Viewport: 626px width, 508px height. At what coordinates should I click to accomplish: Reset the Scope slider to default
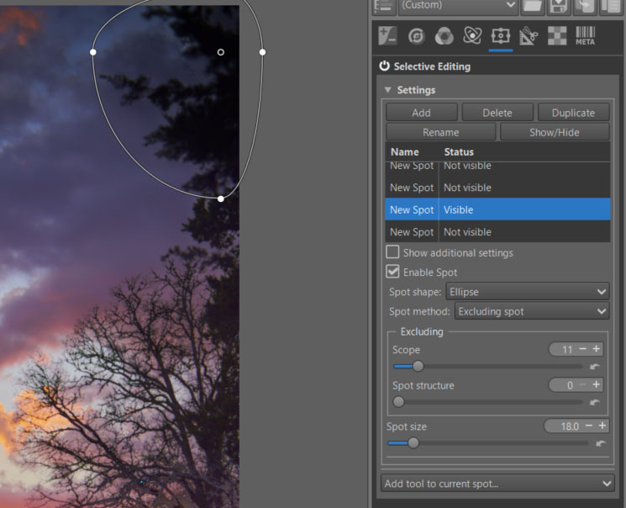click(596, 367)
